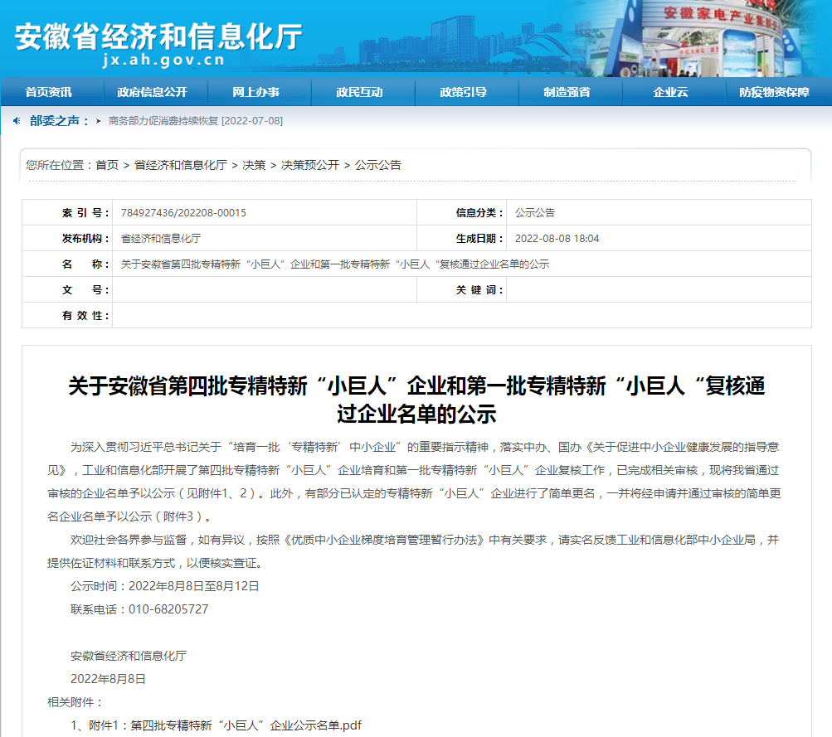Open the 政府信息公开 menu
This screenshot has width=832, height=737.
tap(153, 92)
